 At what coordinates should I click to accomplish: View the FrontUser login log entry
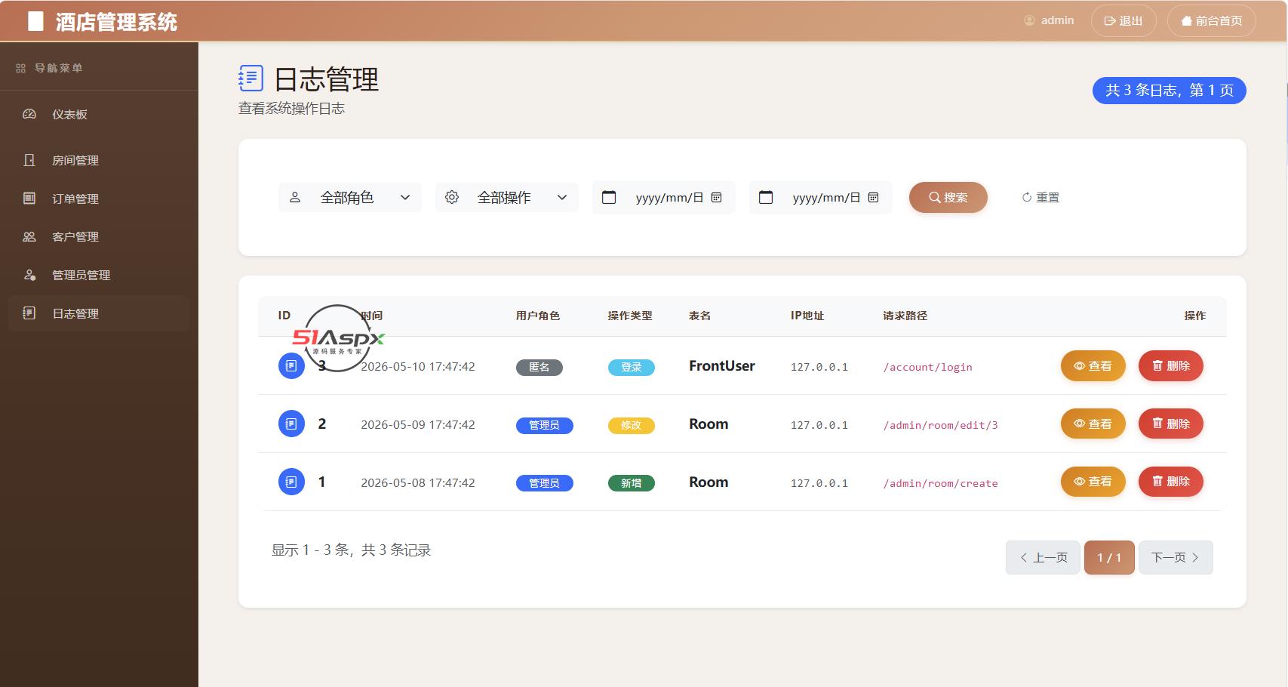(1093, 366)
